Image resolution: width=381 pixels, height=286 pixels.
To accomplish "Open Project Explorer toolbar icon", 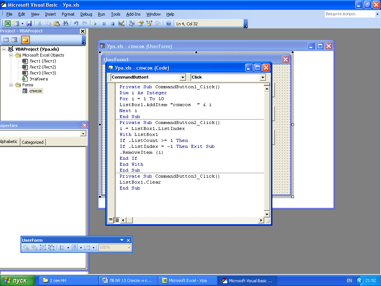I will coord(132,23).
